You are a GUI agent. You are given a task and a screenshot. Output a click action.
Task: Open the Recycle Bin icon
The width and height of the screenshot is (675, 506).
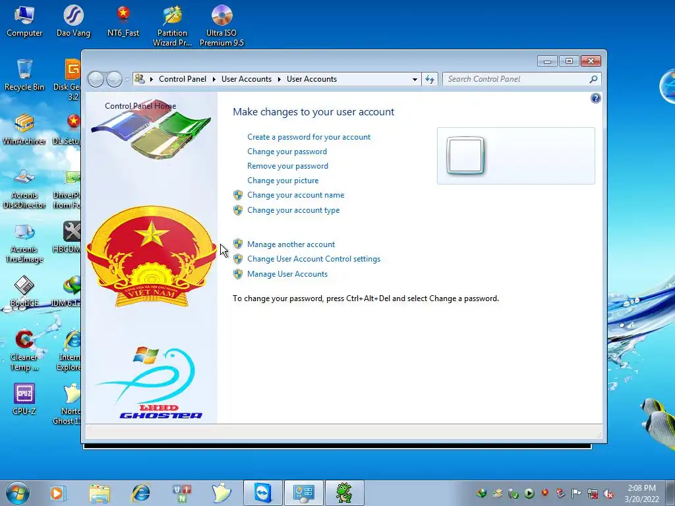pyautogui.click(x=24, y=75)
